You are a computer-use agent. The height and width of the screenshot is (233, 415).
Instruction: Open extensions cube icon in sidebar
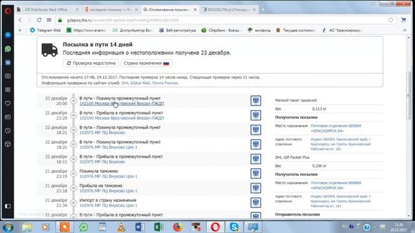coord(8,144)
